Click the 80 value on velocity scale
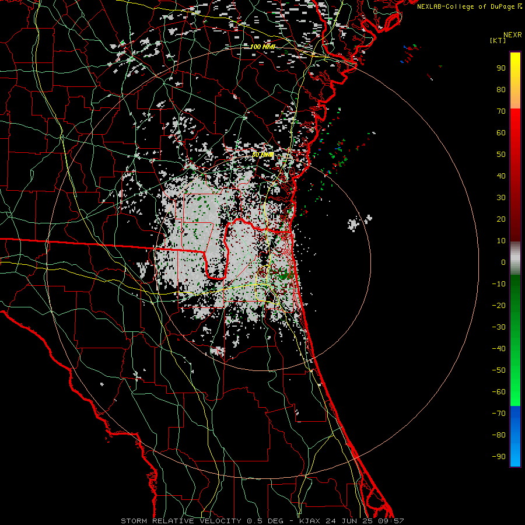 point(501,89)
